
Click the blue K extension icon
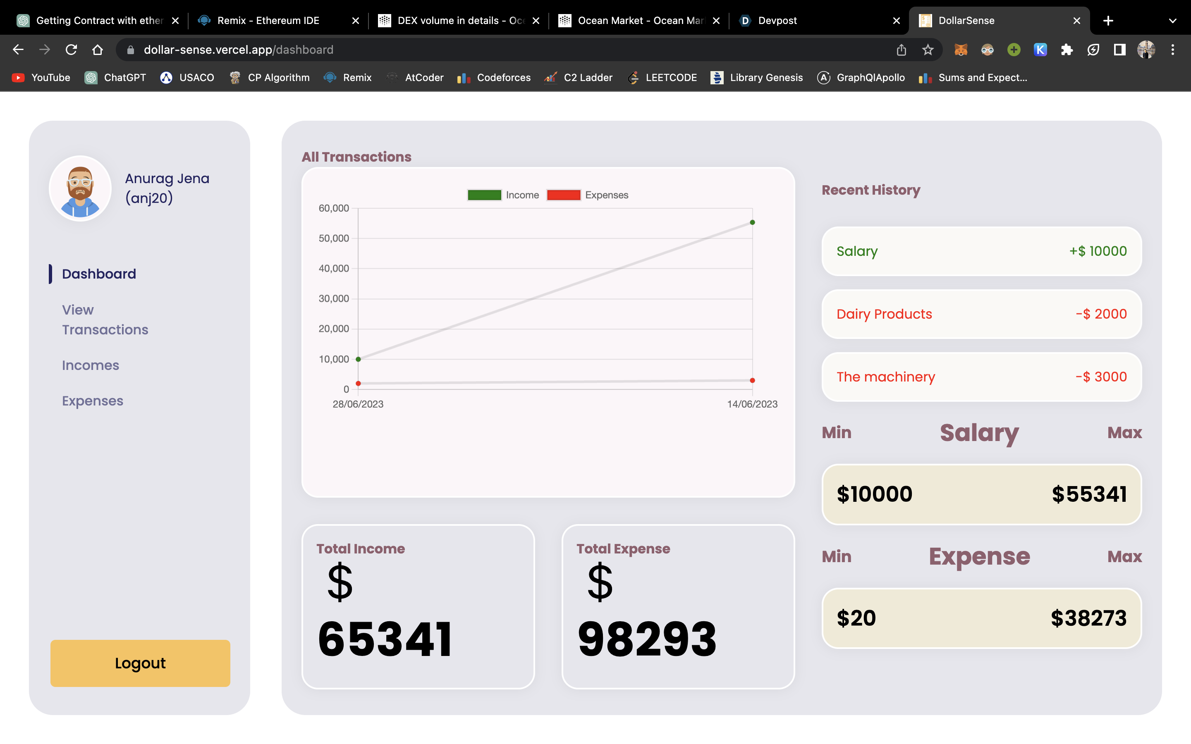pyautogui.click(x=1040, y=50)
